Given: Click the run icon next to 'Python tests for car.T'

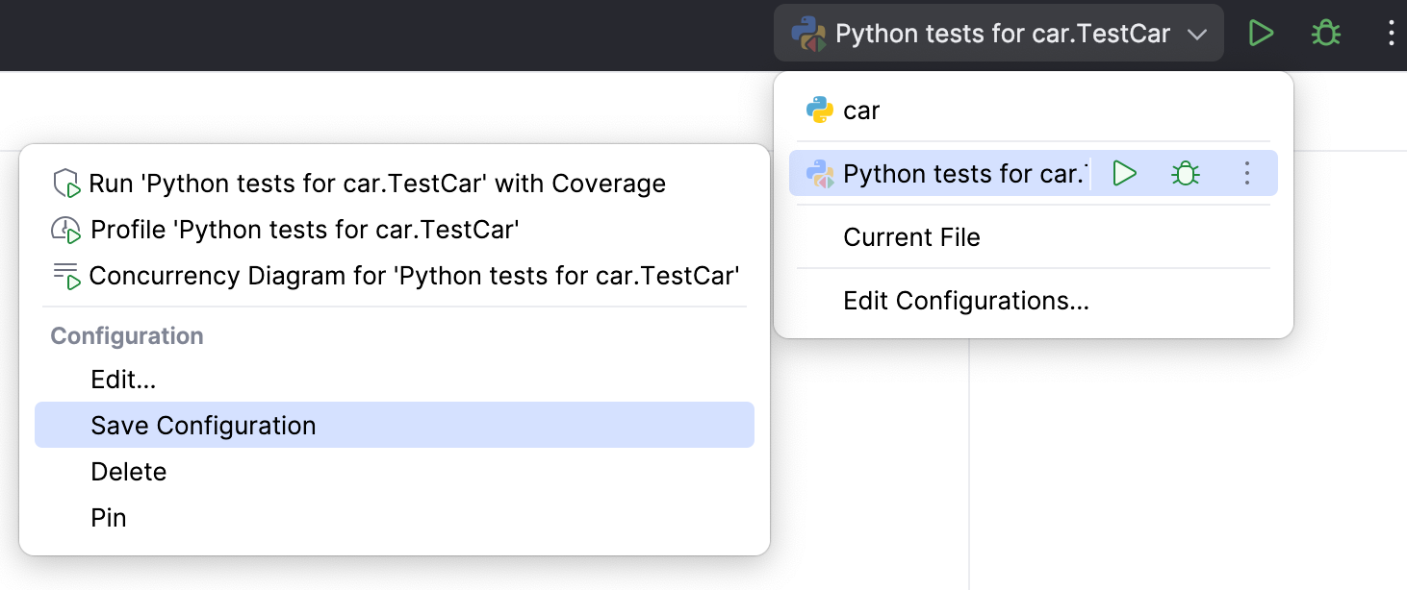Looking at the screenshot, I should tap(1123, 174).
